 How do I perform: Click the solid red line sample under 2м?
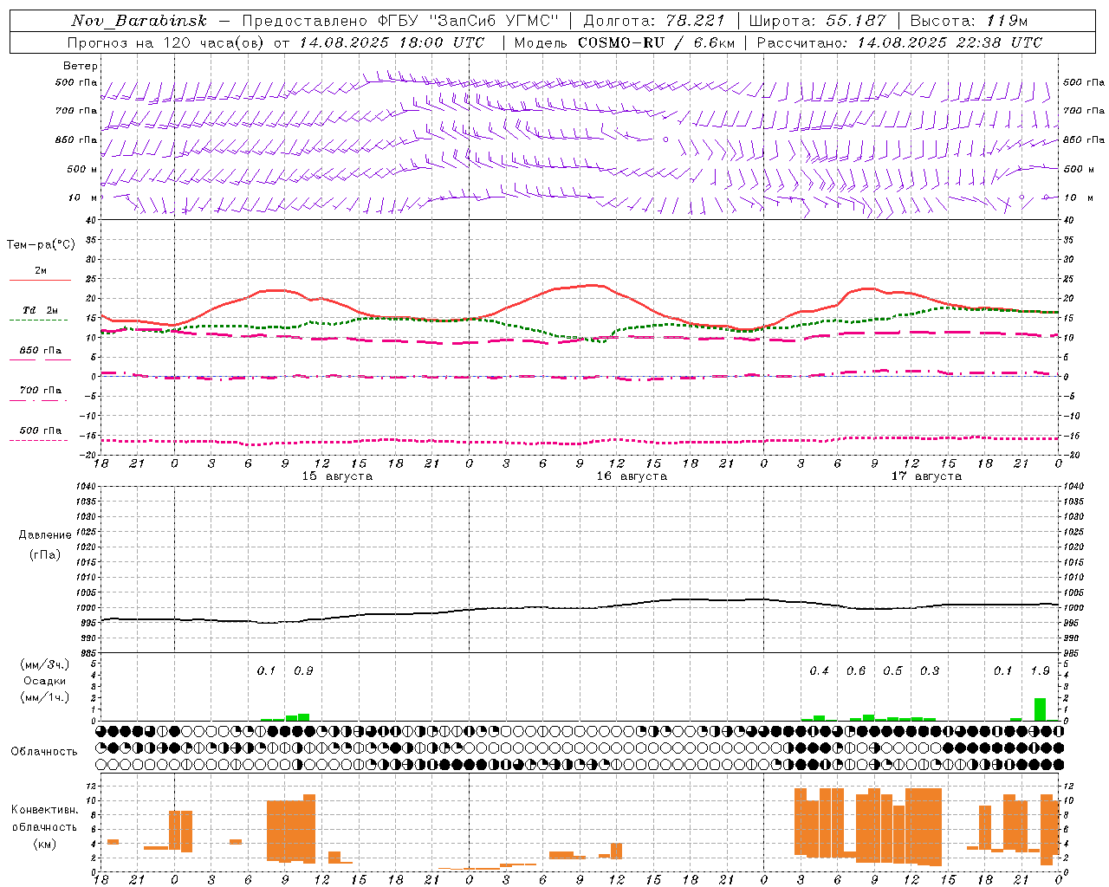click(40, 281)
